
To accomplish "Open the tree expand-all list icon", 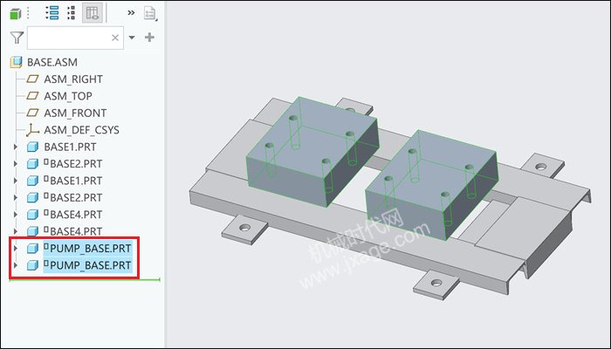I will (x=51, y=13).
